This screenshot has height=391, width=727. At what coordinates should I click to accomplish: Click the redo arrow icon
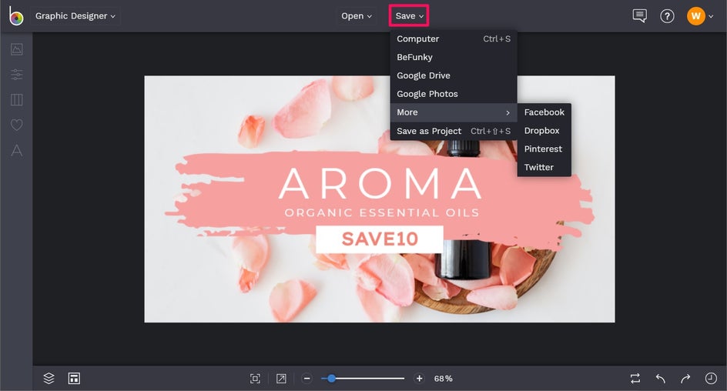pos(685,379)
